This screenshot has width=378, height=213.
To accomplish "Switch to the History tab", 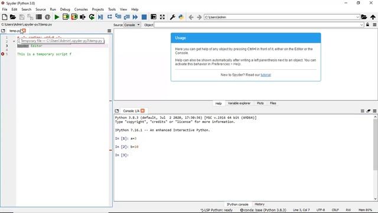I will [259, 204].
